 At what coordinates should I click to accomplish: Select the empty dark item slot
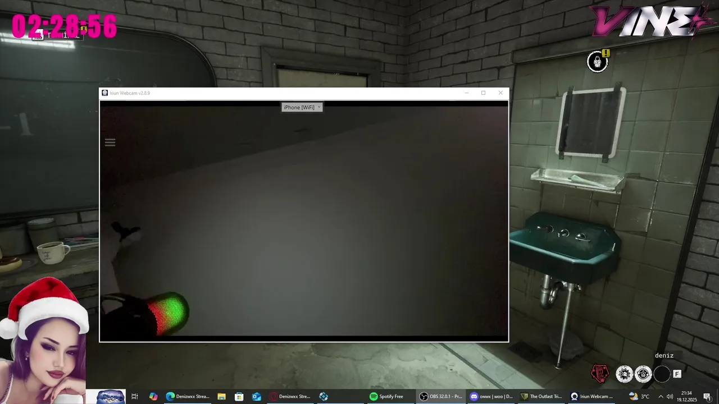(662, 374)
